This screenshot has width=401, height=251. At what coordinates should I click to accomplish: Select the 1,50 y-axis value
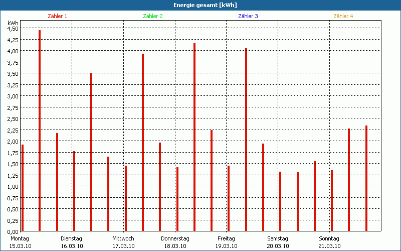tap(13, 164)
